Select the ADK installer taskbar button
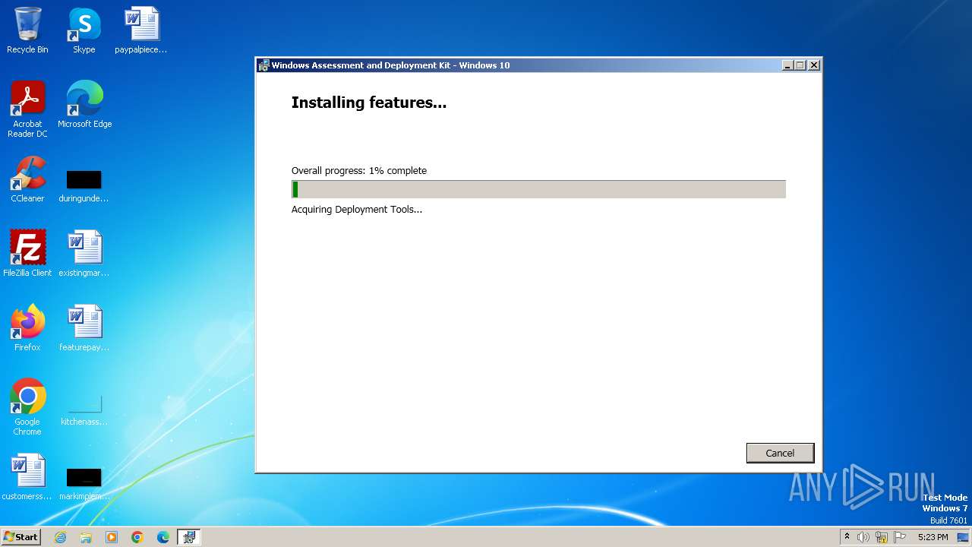This screenshot has height=547, width=972. (189, 537)
